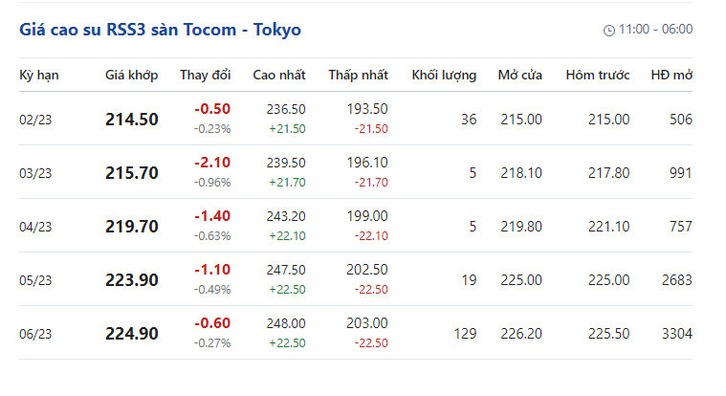
Task: Click the Thấp nhất column header
Action: click(x=359, y=75)
